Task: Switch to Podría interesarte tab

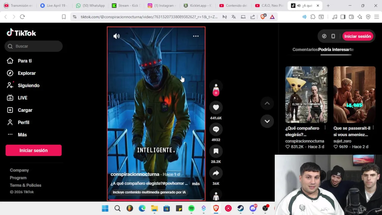Action: tap(336, 50)
